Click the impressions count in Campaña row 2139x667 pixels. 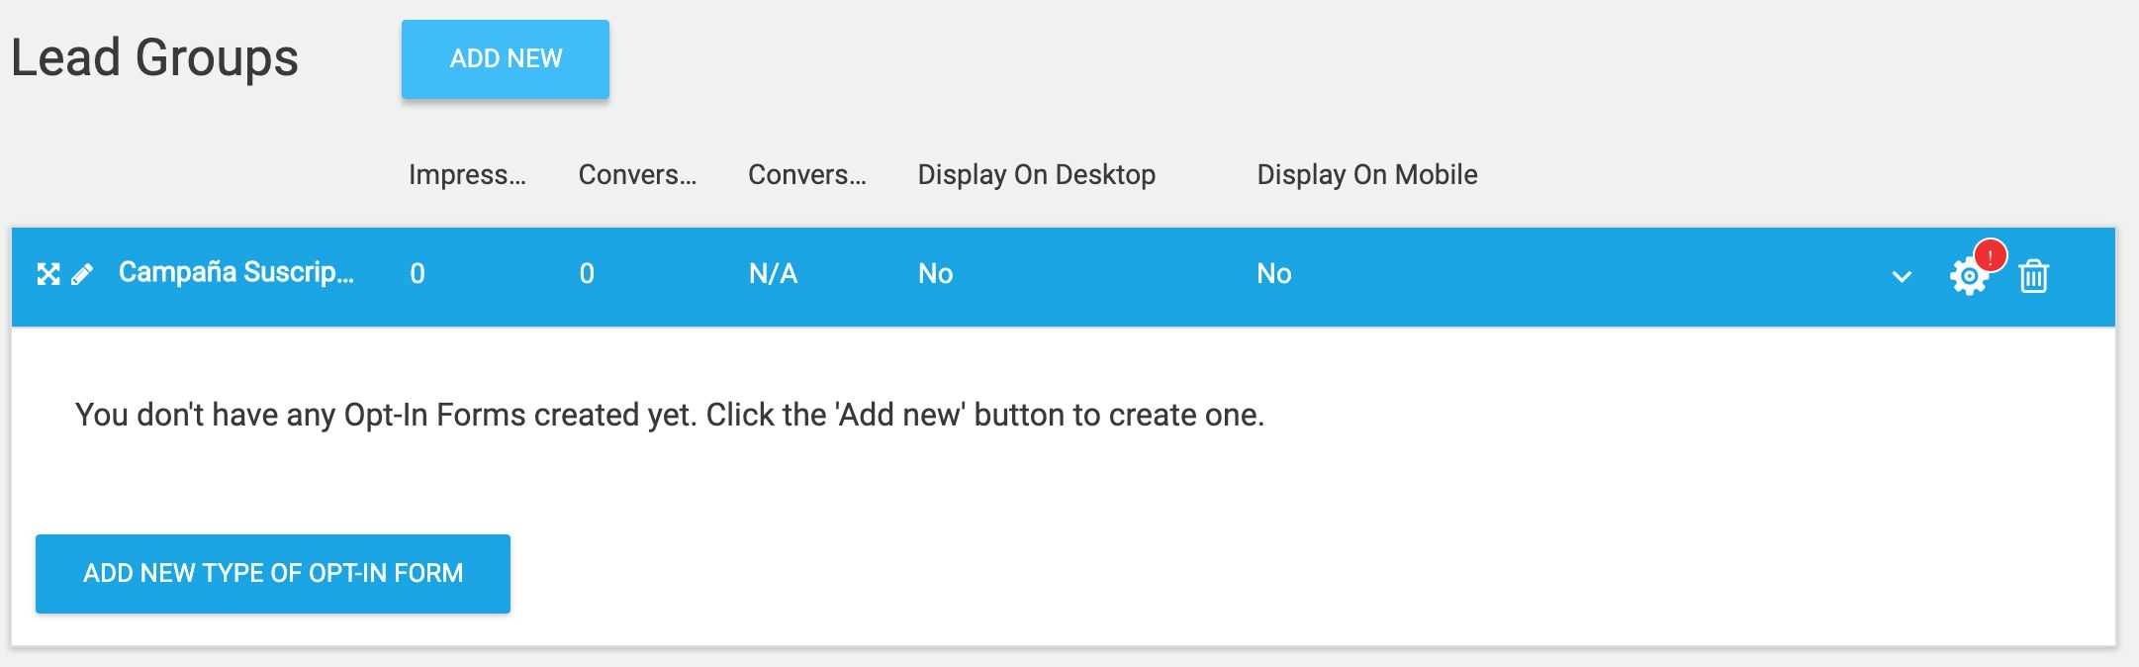coord(418,274)
